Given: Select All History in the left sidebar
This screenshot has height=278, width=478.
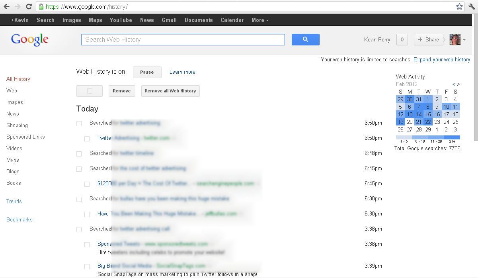Looking at the screenshot, I should [x=18, y=79].
